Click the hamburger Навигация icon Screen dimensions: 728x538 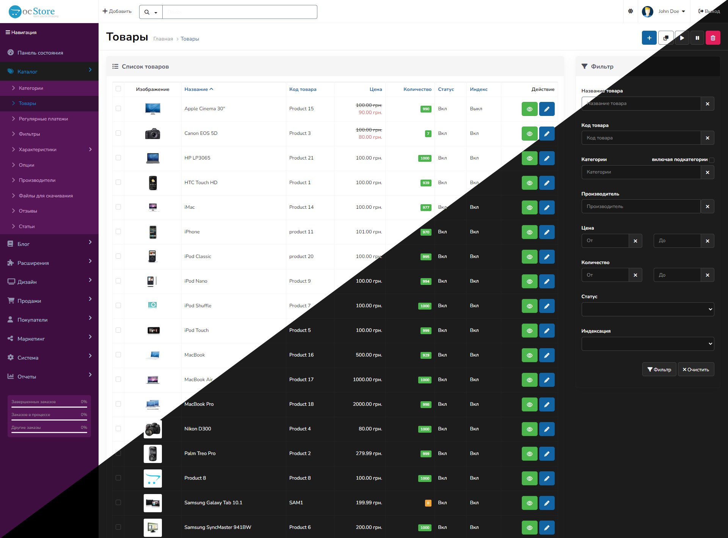8,32
